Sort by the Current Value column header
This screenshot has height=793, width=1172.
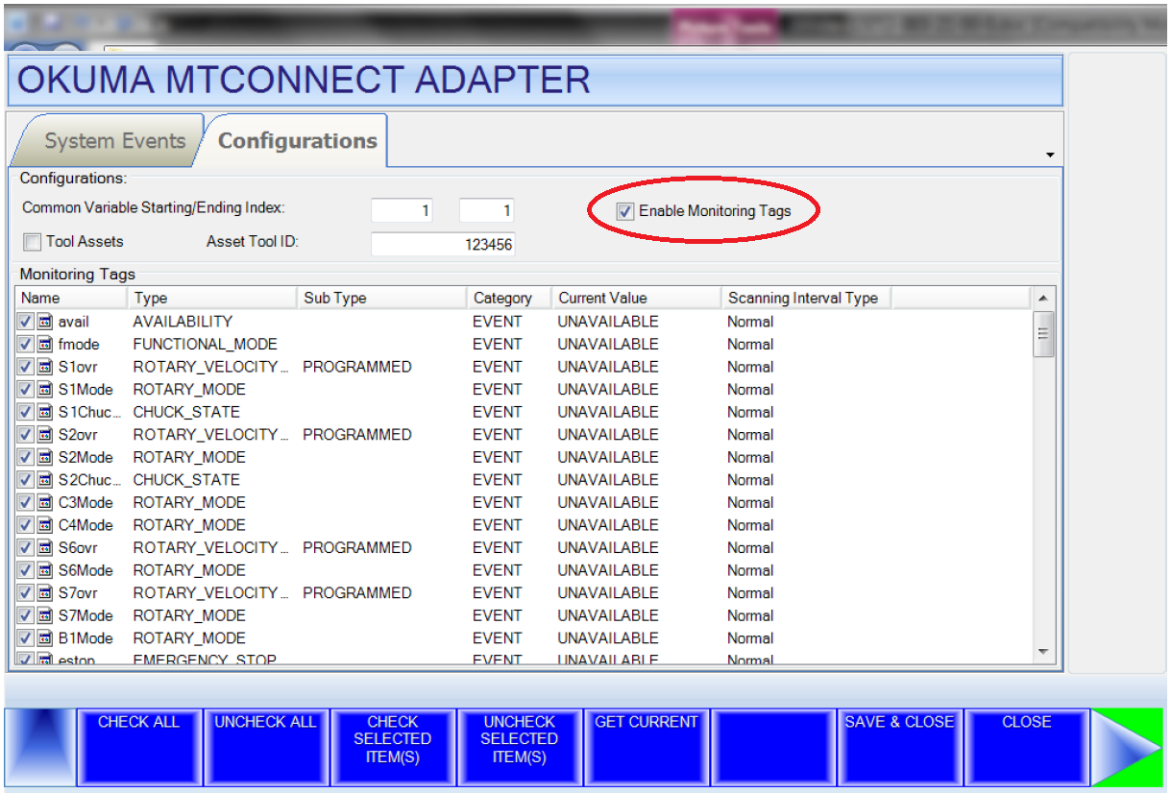636,298
